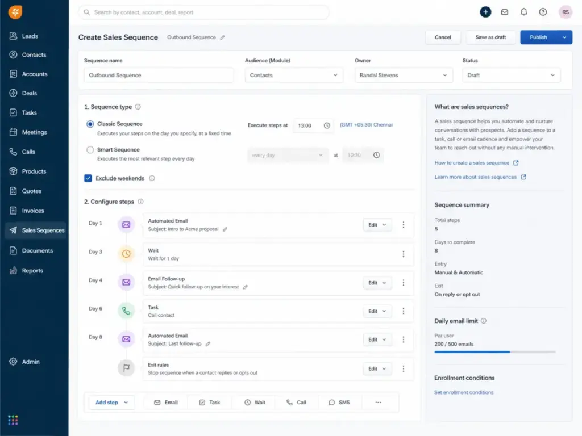Open the every day frequency dropdown
Viewport: 582px width, 436px height.
pos(288,156)
